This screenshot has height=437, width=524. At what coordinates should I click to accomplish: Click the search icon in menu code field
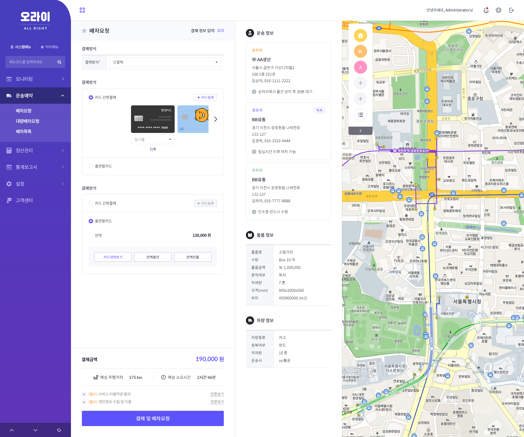click(59, 62)
